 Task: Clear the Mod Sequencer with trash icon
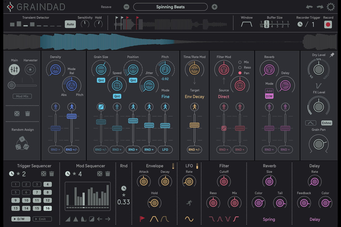pos(108,174)
